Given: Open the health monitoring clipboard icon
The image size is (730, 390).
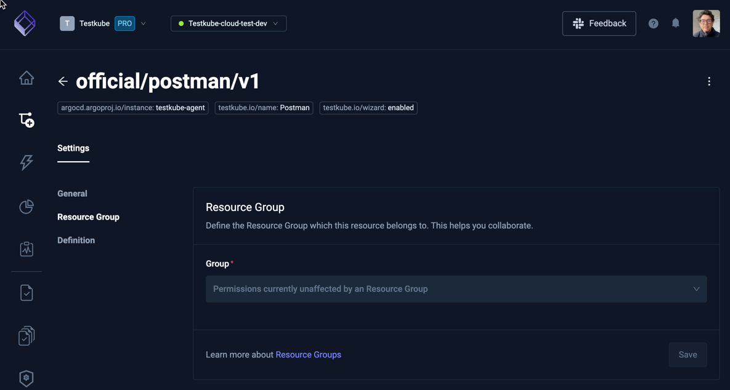Looking at the screenshot, I should point(26,249).
